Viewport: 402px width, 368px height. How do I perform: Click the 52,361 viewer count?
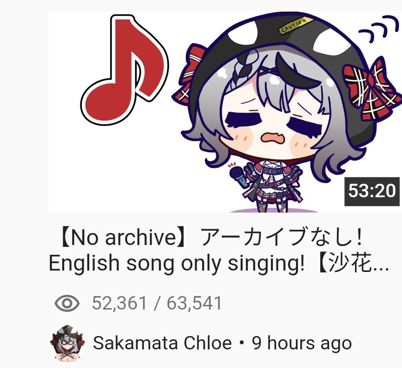tap(119, 303)
